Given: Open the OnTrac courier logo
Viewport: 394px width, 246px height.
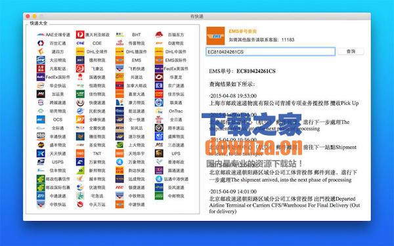Looking at the screenshot, I should 159,111.
